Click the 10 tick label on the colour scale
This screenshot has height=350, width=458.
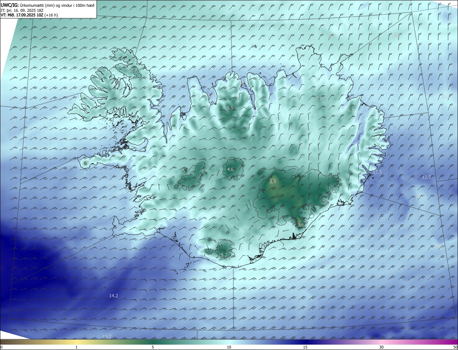(x=229, y=347)
